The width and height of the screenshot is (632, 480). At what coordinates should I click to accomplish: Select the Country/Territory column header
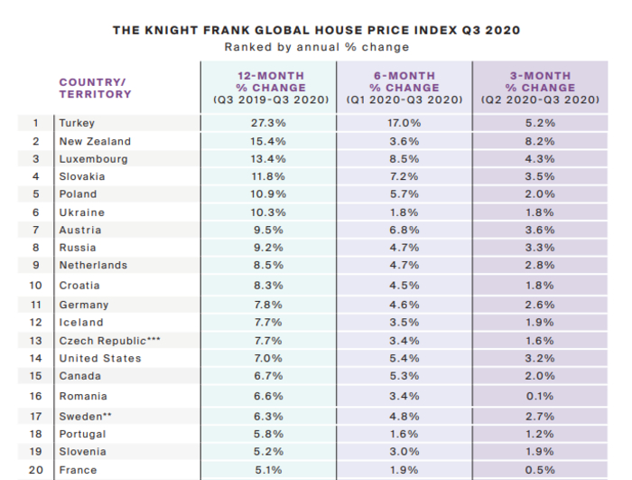95,88
